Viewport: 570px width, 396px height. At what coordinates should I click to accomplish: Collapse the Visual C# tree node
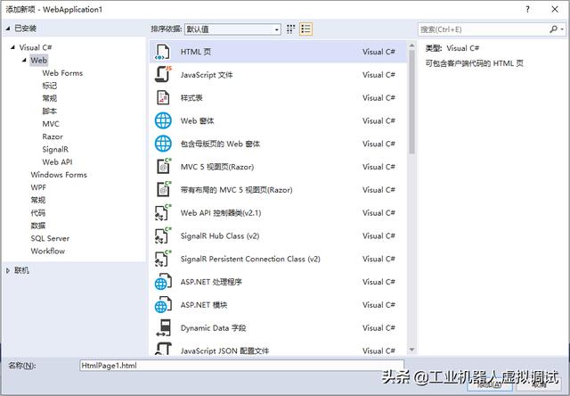tap(12, 47)
